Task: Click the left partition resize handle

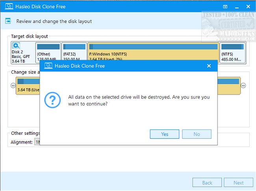Action: point(13,85)
